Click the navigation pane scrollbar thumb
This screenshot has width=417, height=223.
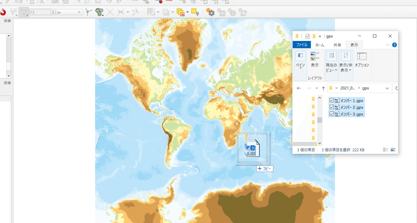tap(319, 120)
